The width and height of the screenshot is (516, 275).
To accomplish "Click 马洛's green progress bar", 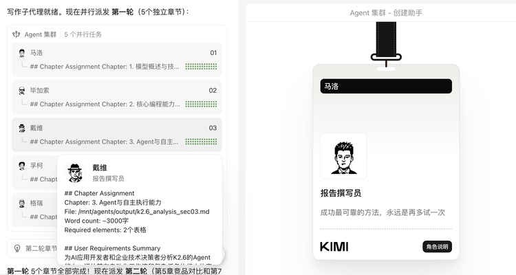I will [201, 67].
